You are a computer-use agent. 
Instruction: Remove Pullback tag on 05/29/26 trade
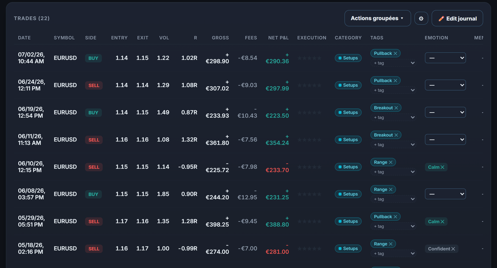tap(395, 217)
